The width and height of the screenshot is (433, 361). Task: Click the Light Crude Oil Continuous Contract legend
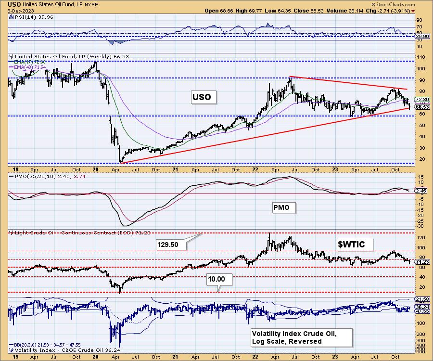tap(80, 233)
